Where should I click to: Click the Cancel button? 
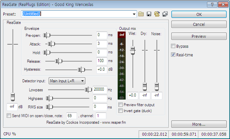point(199,24)
